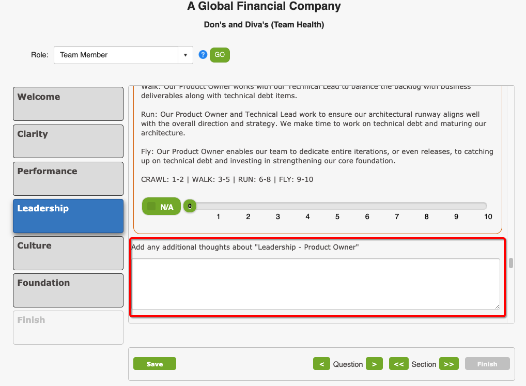
Task: Focus the additional thoughts text area
Action: coord(316,284)
